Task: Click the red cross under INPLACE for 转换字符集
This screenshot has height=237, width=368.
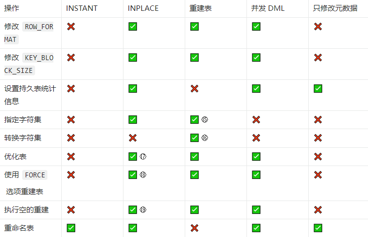Action: [x=132, y=138]
